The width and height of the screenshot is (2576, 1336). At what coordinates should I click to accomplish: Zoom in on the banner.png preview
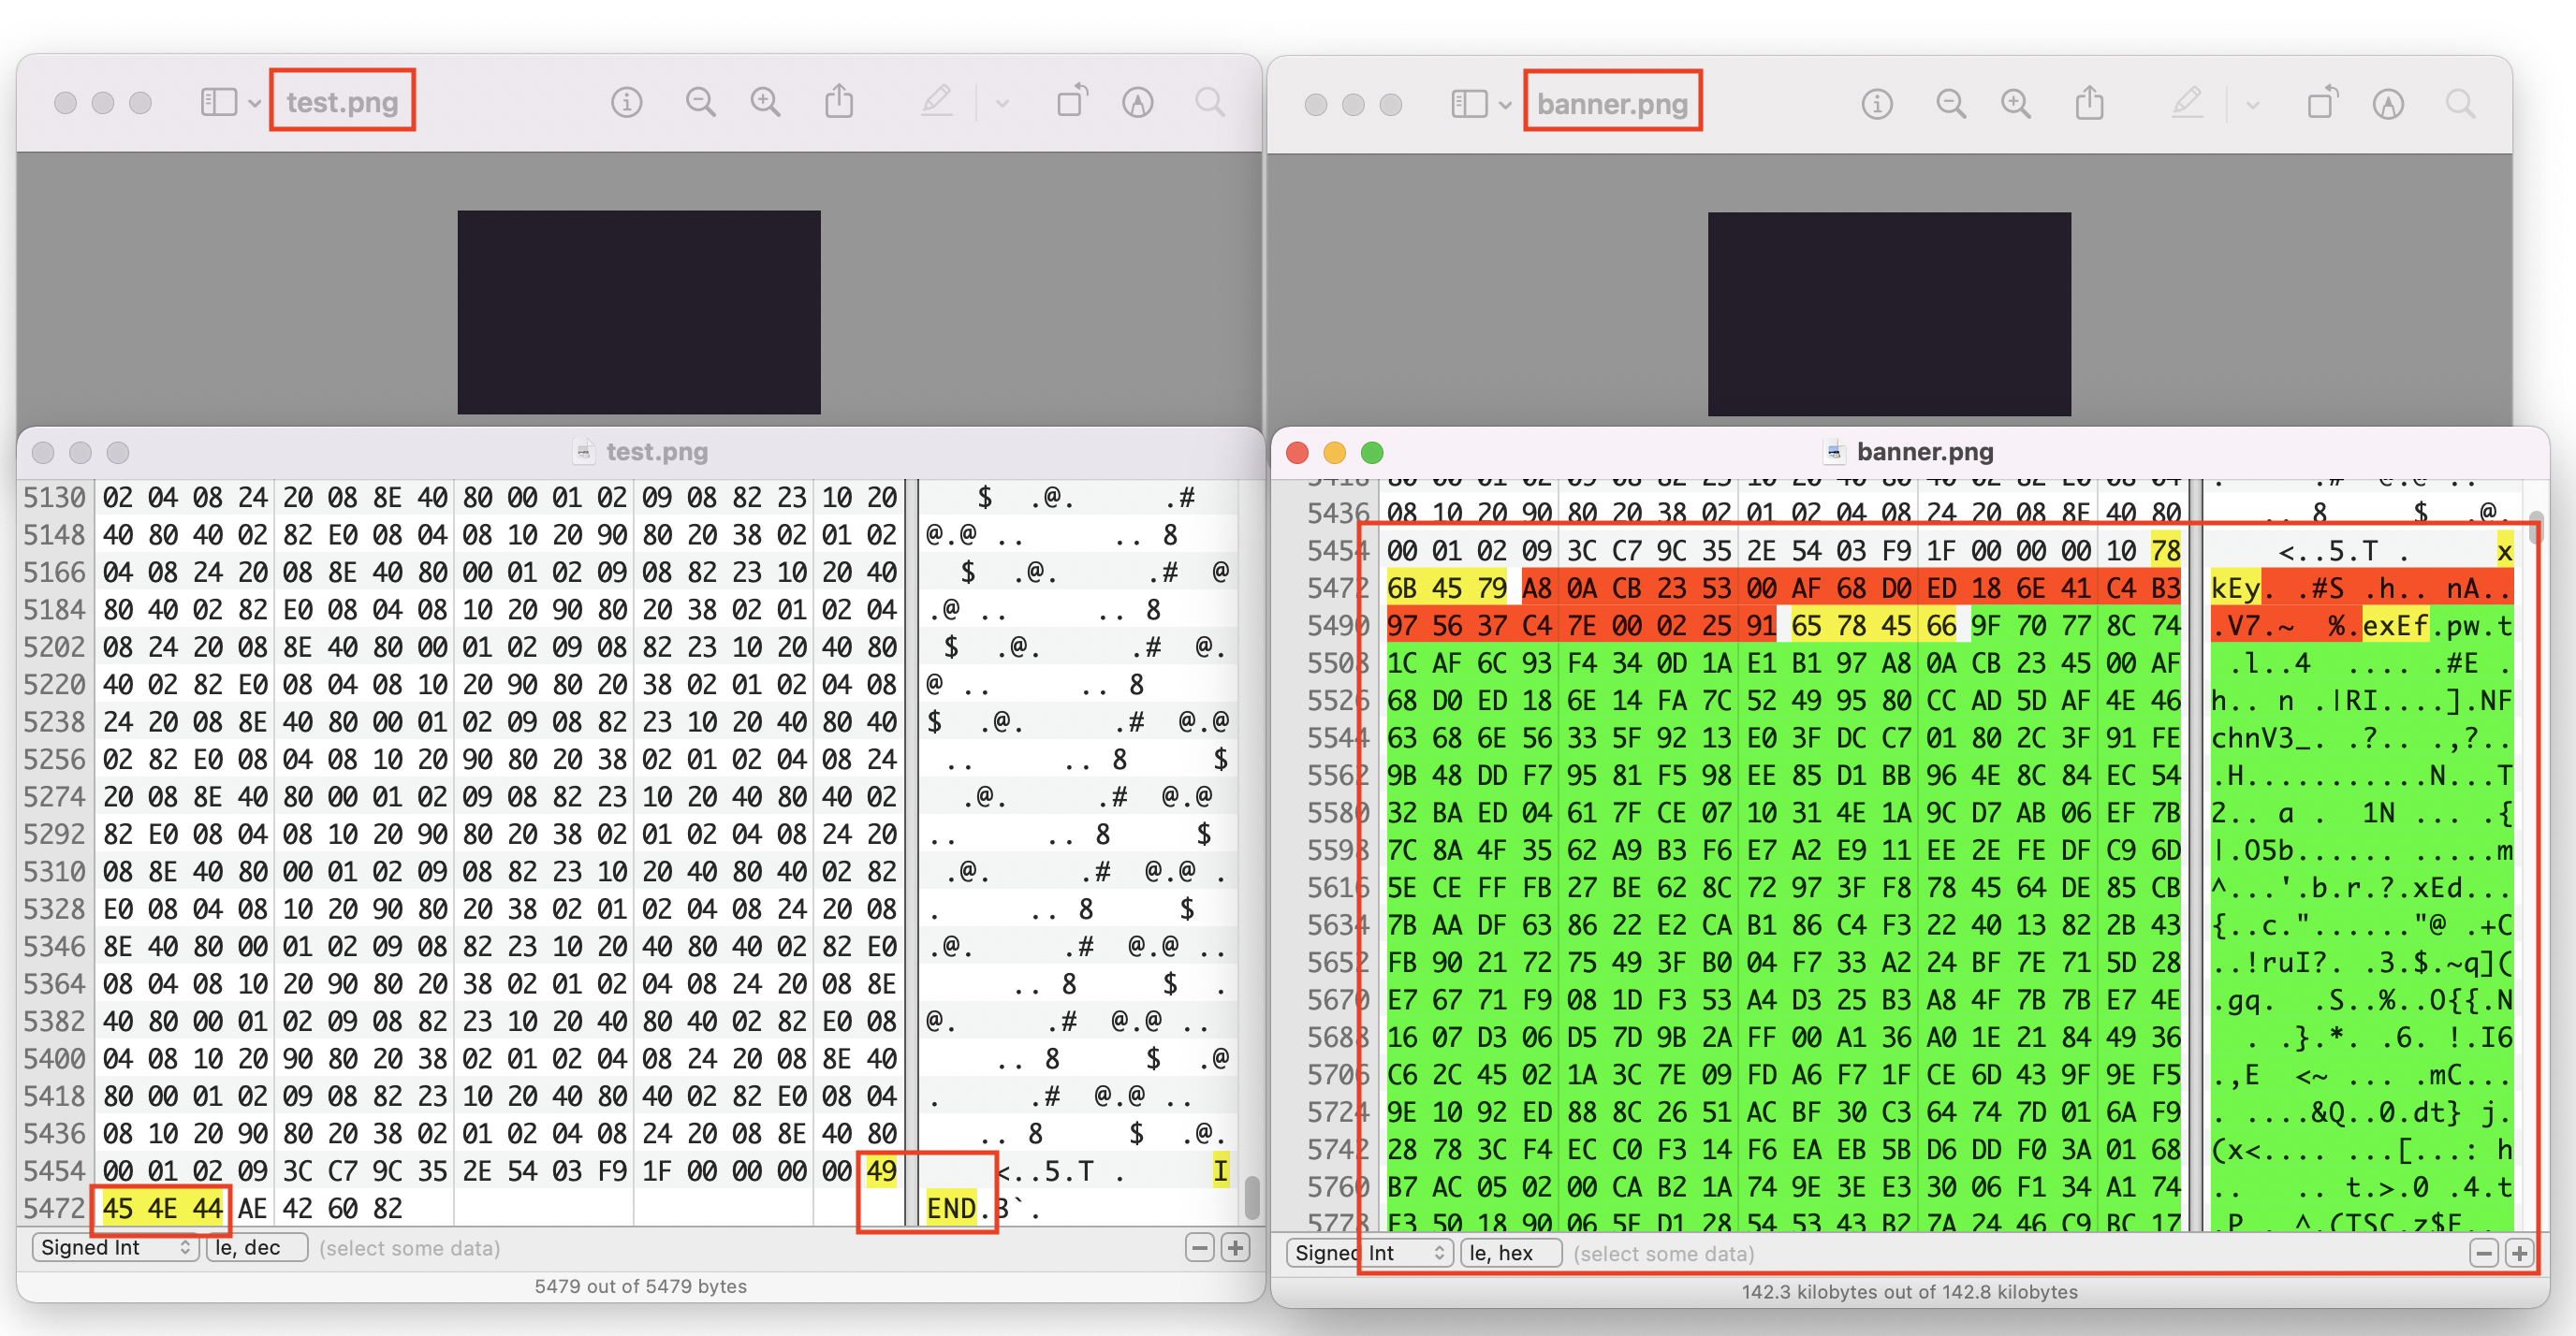[2015, 104]
